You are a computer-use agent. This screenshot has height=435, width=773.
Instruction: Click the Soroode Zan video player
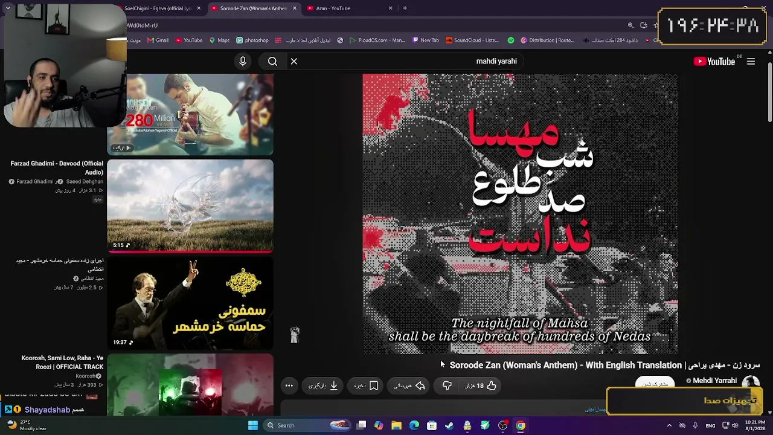click(520, 214)
